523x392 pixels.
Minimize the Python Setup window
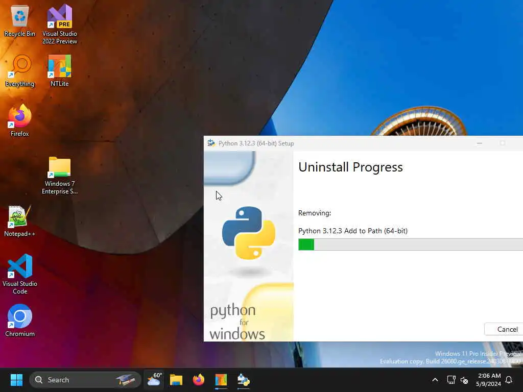[480, 143]
